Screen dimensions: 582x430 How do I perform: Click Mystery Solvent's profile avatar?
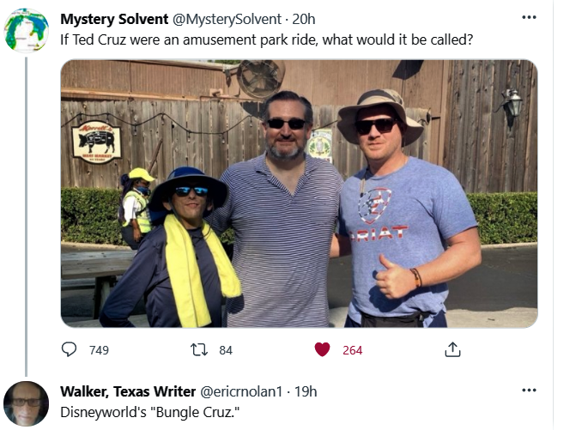(x=26, y=31)
